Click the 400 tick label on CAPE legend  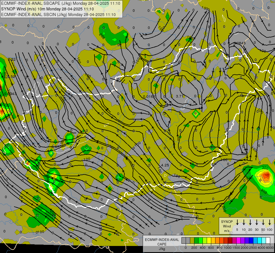pyautogui.click(x=203, y=248)
